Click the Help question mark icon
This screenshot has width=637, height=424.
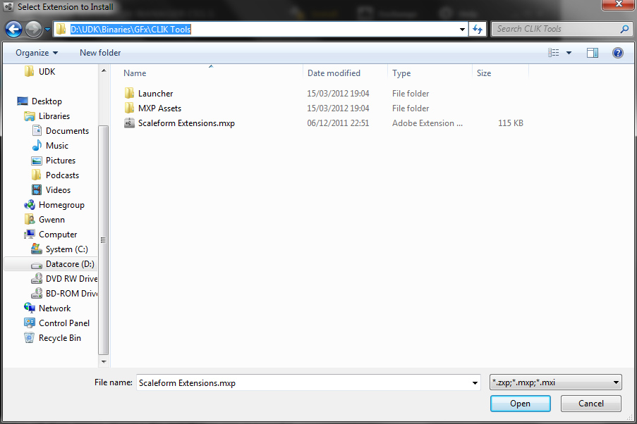pyautogui.click(x=617, y=53)
